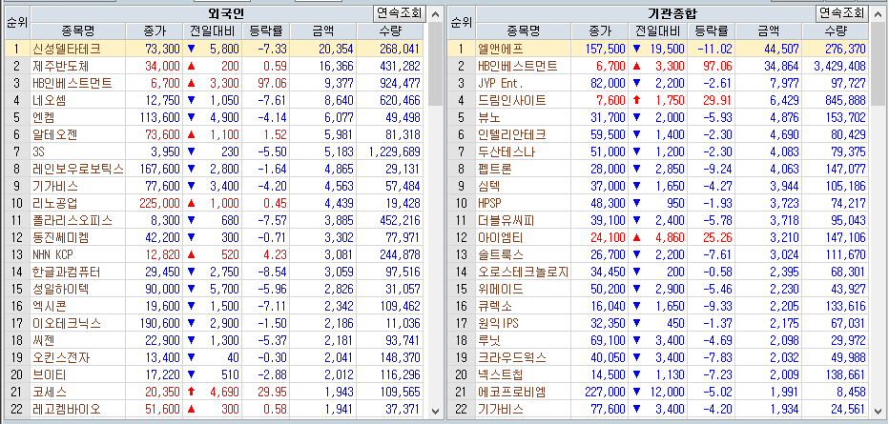This screenshot has height=424, width=889.
Task: Select HB인베스트먼트 in 기관종합 table
Action: pyautogui.click(x=517, y=67)
